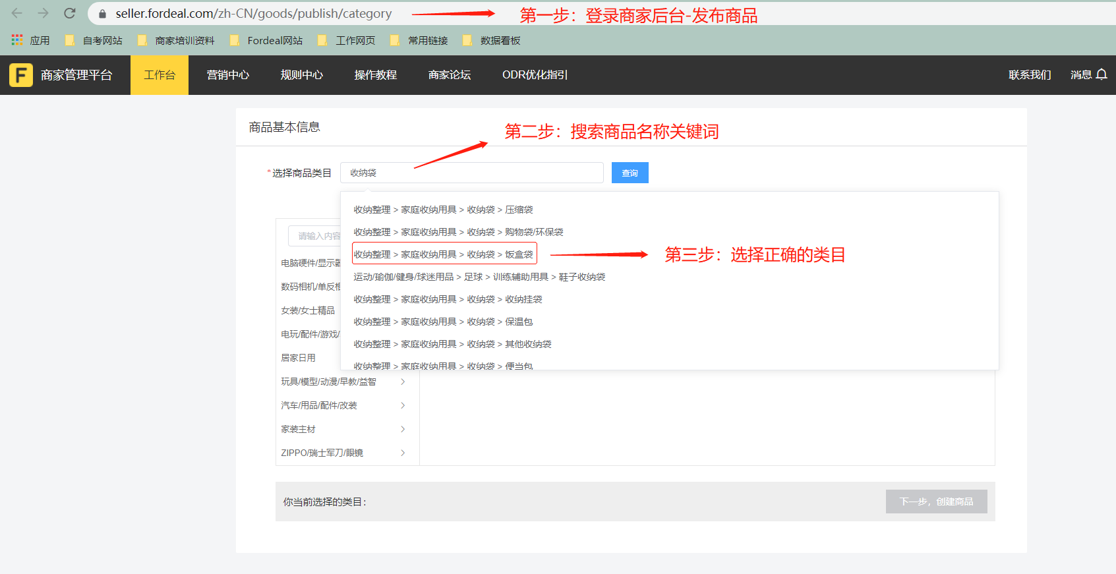Screen dimensions: 1116x574
Task: Choose the 压缩袋 category suggestion
Action: [443, 210]
